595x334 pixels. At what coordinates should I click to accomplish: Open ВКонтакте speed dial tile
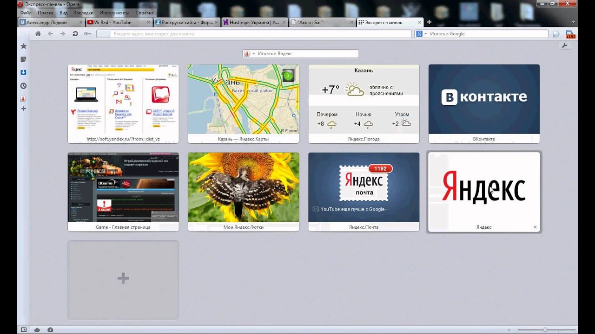[x=484, y=104]
